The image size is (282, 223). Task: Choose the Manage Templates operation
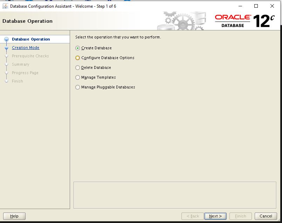point(77,77)
